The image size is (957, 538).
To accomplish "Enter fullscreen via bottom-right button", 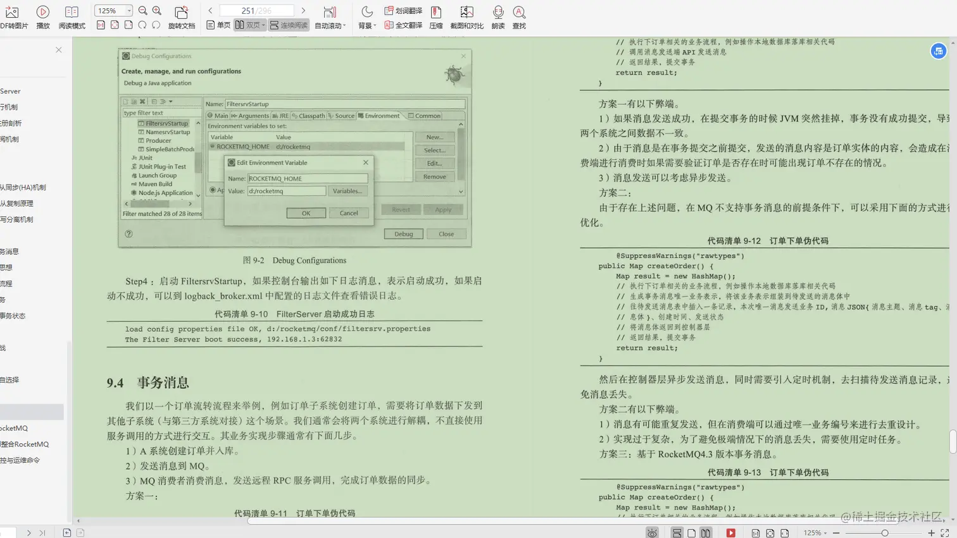I will [x=944, y=533].
